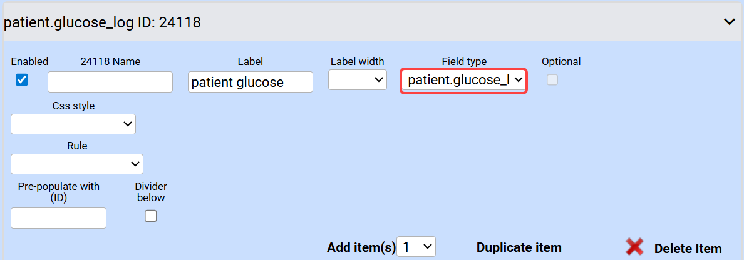Screen dimensions: 744x260
Task: Click the Field type dropdown arrow
Action: click(518, 81)
